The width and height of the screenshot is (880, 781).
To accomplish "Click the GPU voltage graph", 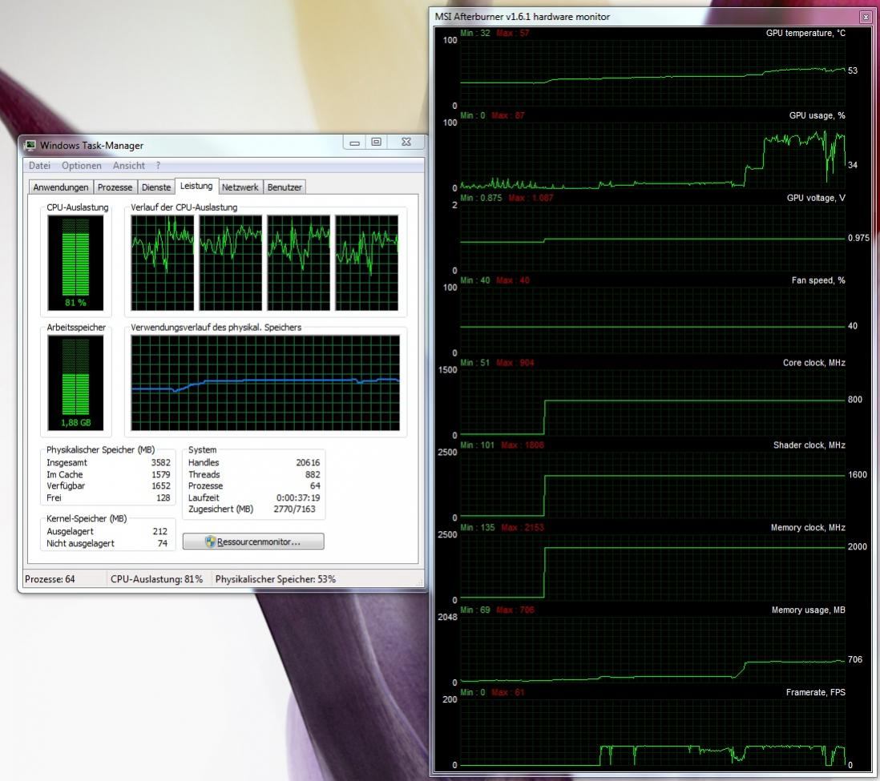I will click(x=652, y=237).
